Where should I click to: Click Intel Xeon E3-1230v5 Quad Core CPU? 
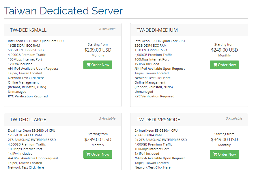tap(36, 41)
